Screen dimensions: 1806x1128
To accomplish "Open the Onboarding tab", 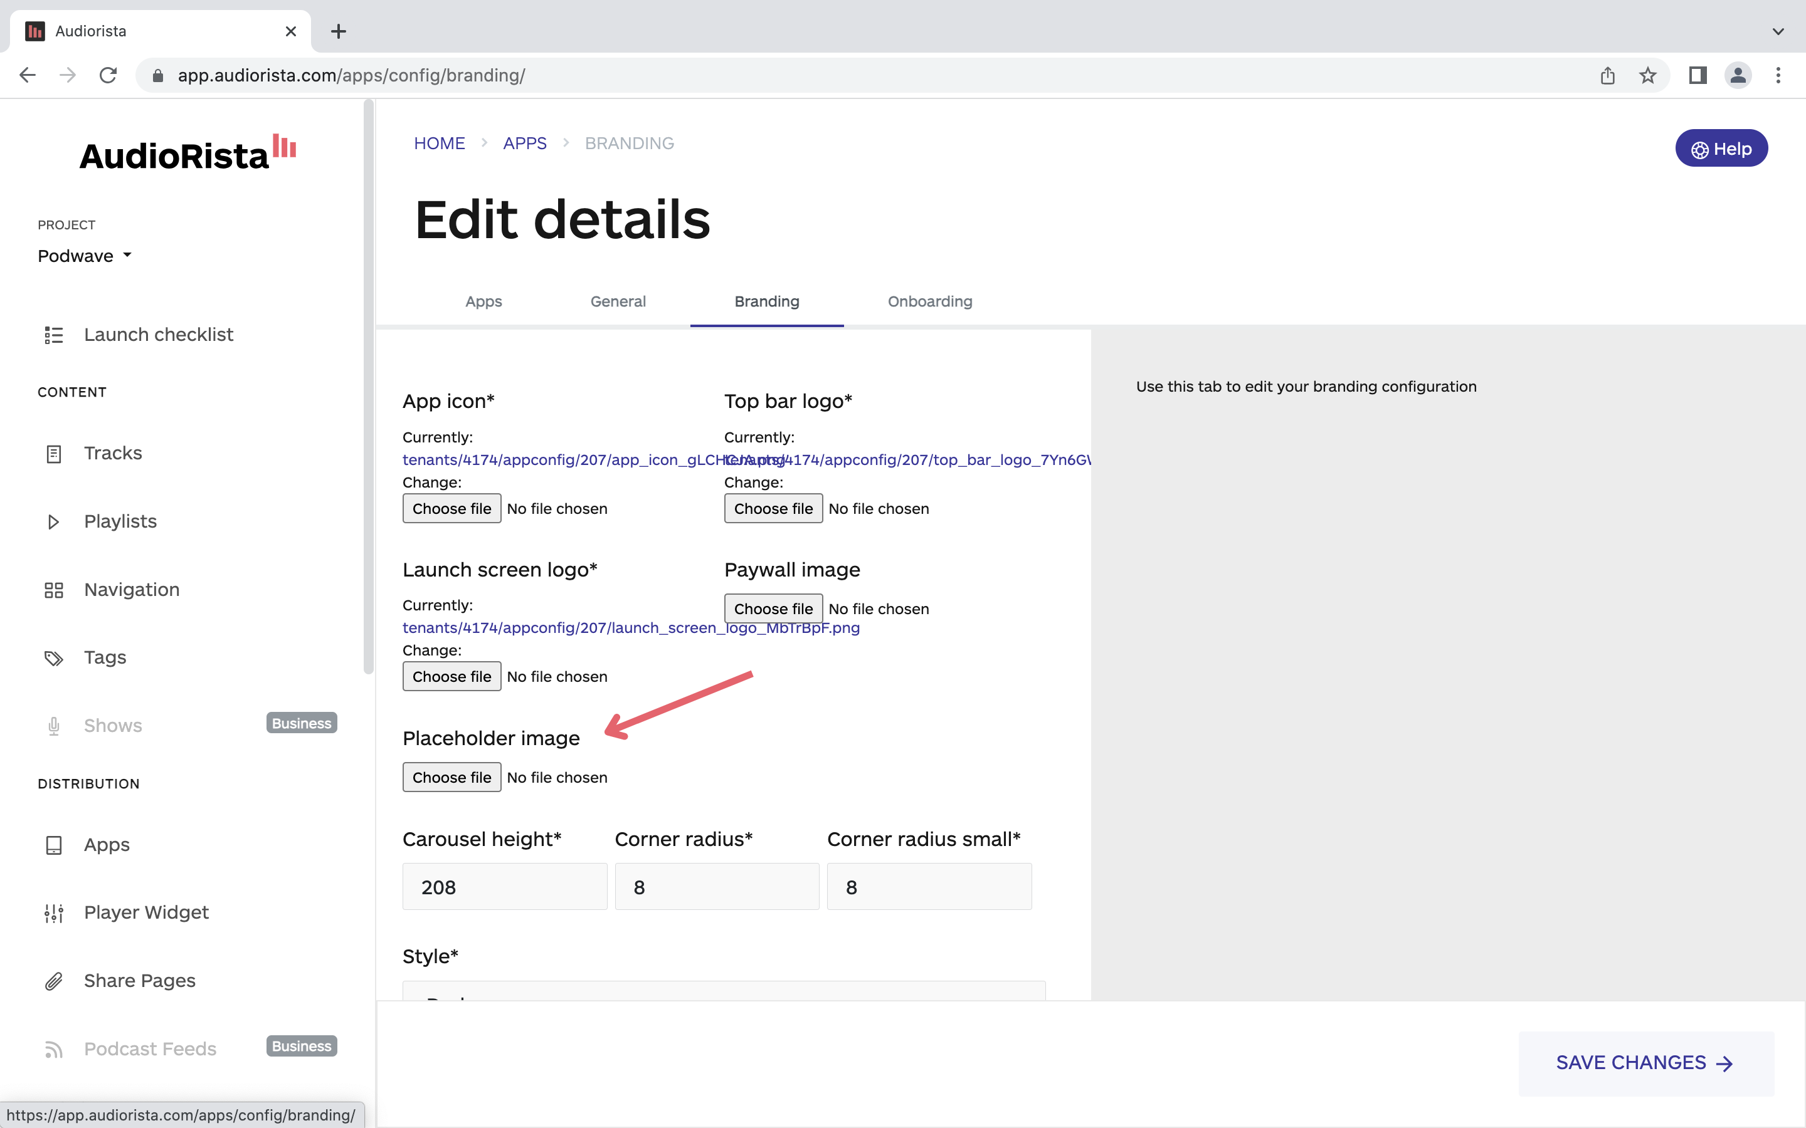I will click(930, 301).
